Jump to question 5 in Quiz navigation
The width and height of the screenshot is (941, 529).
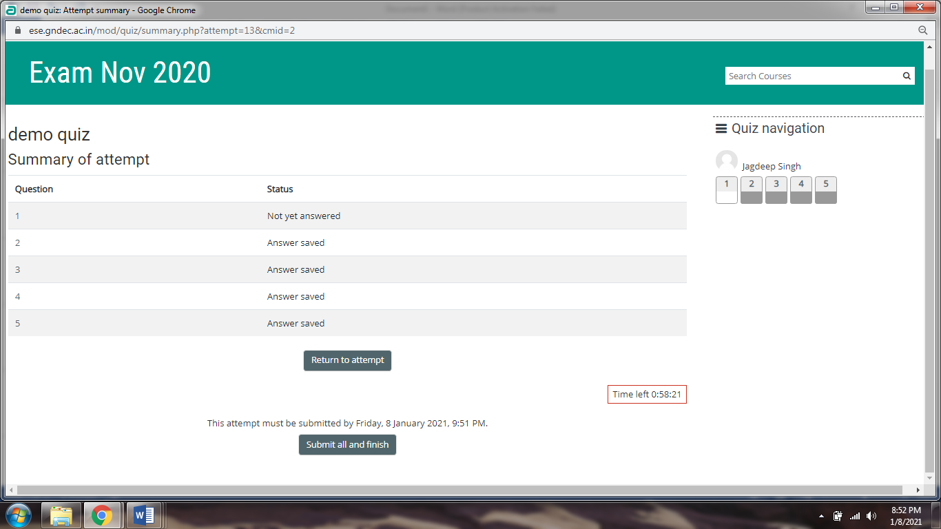[x=826, y=190]
